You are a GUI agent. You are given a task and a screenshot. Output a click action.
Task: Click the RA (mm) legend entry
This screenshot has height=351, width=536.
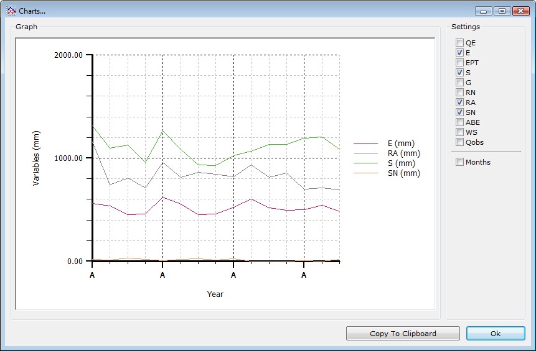point(403,153)
